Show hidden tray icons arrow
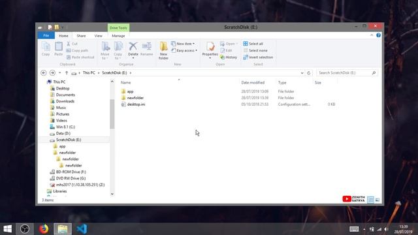Image resolution: width=418 pixels, height=235 pixels. click(364, 229)
